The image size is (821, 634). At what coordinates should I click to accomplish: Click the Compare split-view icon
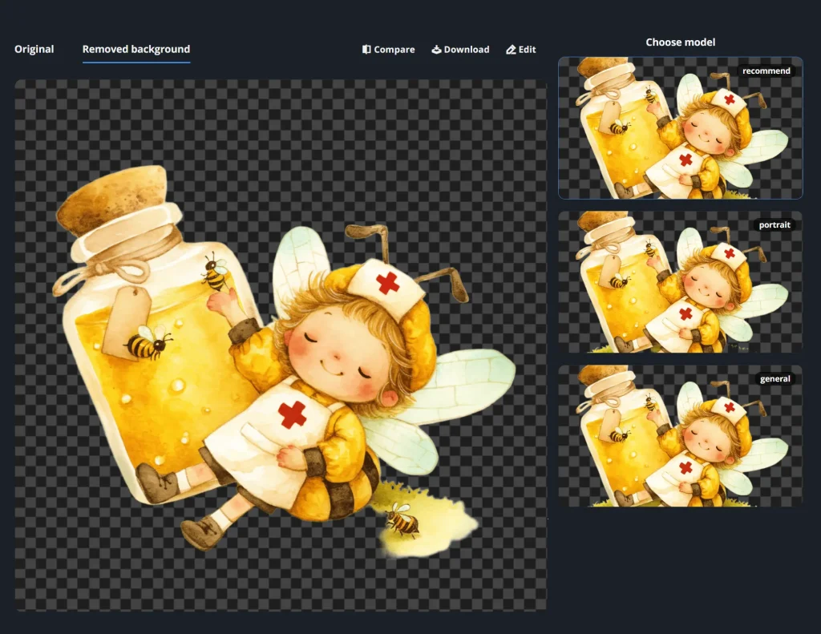click(366, 50)
